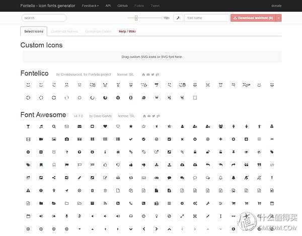The width and height of the screenshot is (302, 236).
Task: Select the printer icon
Action: [118, 178]
